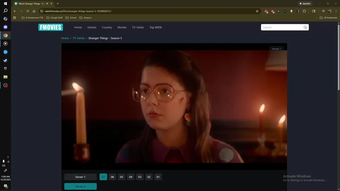The width and height of the screenshot is (340, 191).
Task: Select episode 03
Action: [x=140, y=177]
